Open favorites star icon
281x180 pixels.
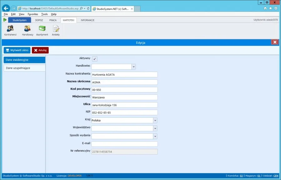pos(270,8)
